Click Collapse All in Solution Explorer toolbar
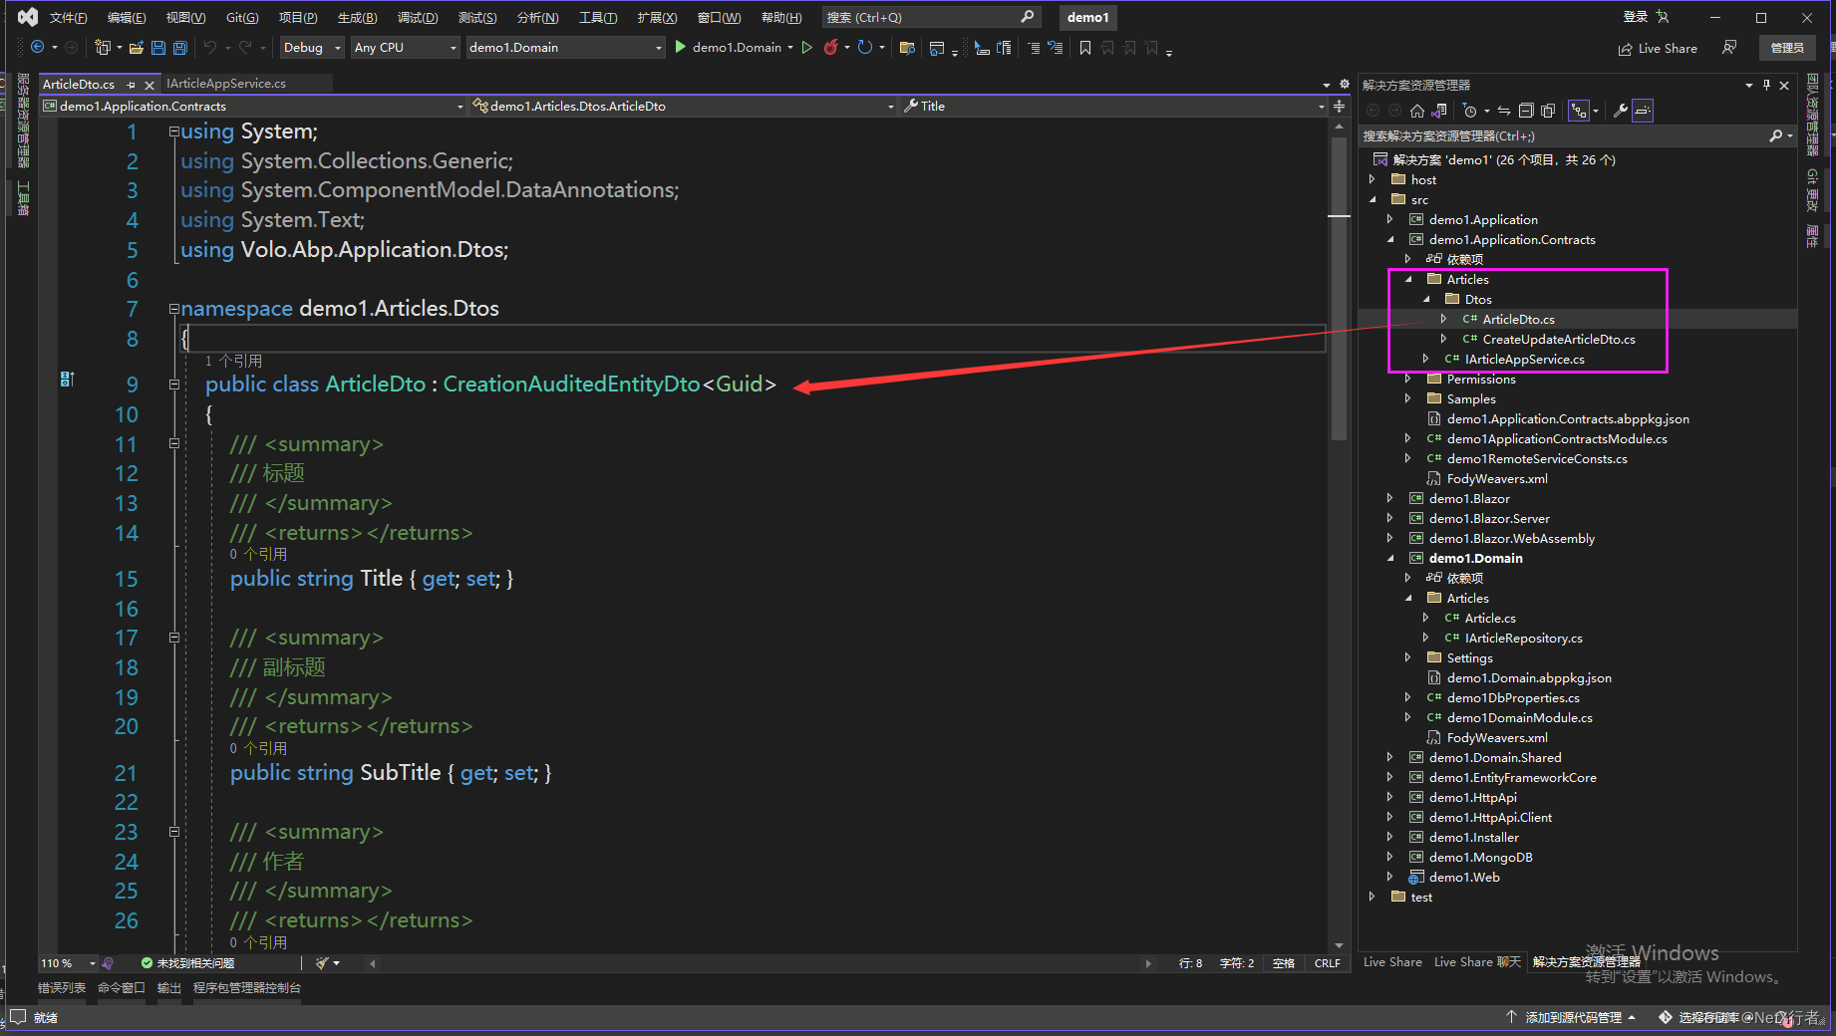This screenshot has width=1836, height=1036. click(1525, 111)
